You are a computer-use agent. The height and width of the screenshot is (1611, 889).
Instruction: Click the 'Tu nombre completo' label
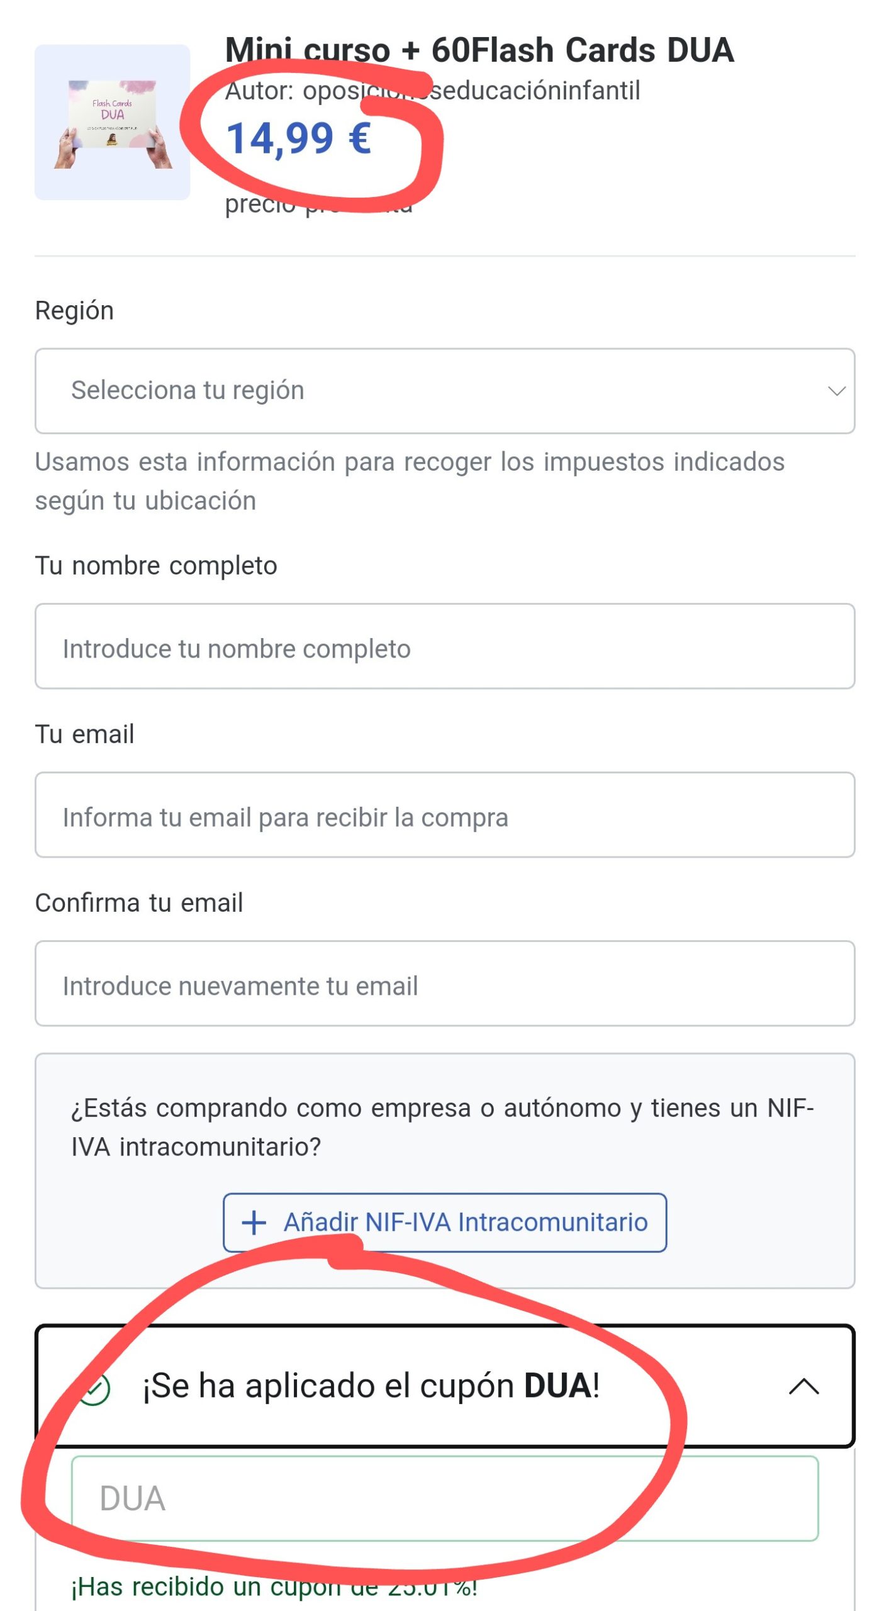coord(156,566)
